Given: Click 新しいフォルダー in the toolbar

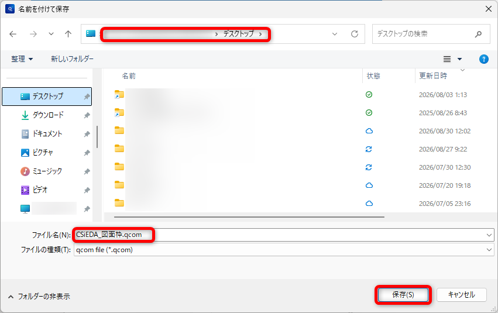Looking at the screenshot, I should [72, 59].
